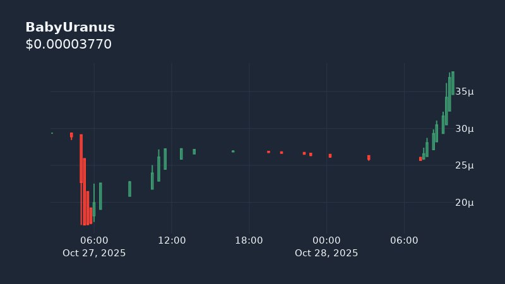Click the isolated red candle after Oct 28 00:00
Screen dimensions: 505x284
point(369,158)
